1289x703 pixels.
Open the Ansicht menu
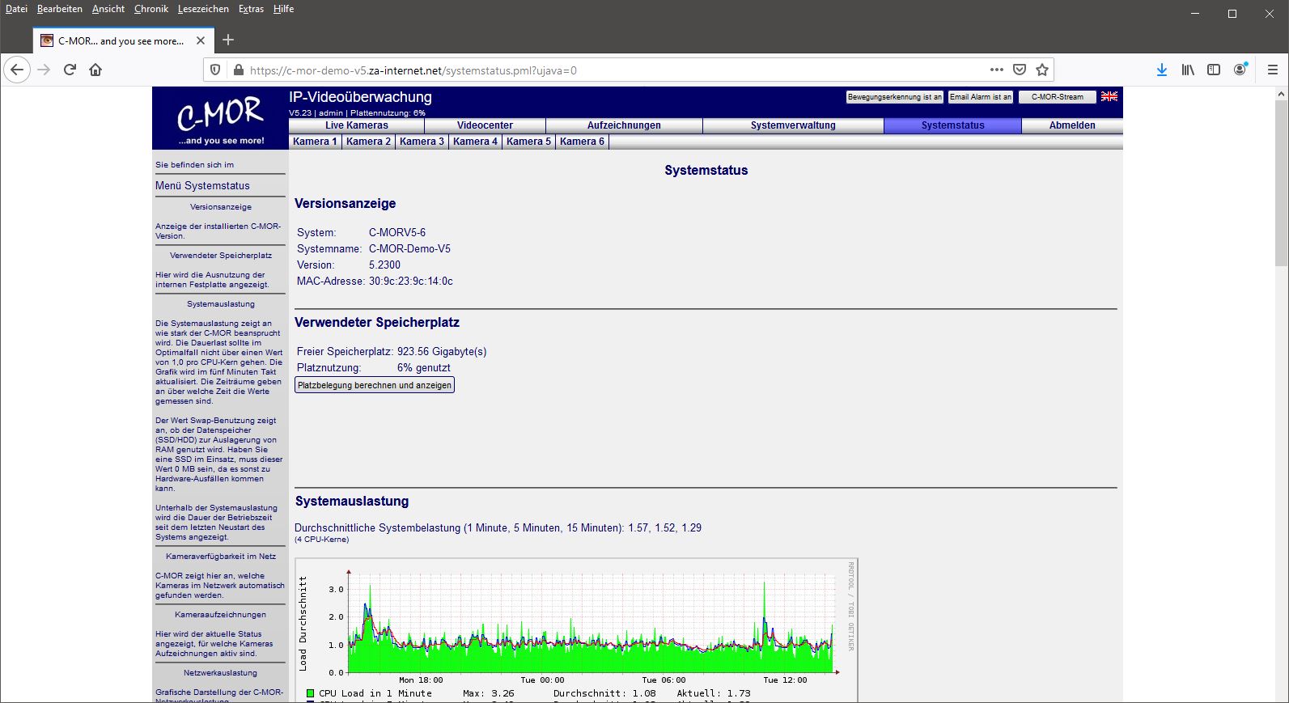108,9
